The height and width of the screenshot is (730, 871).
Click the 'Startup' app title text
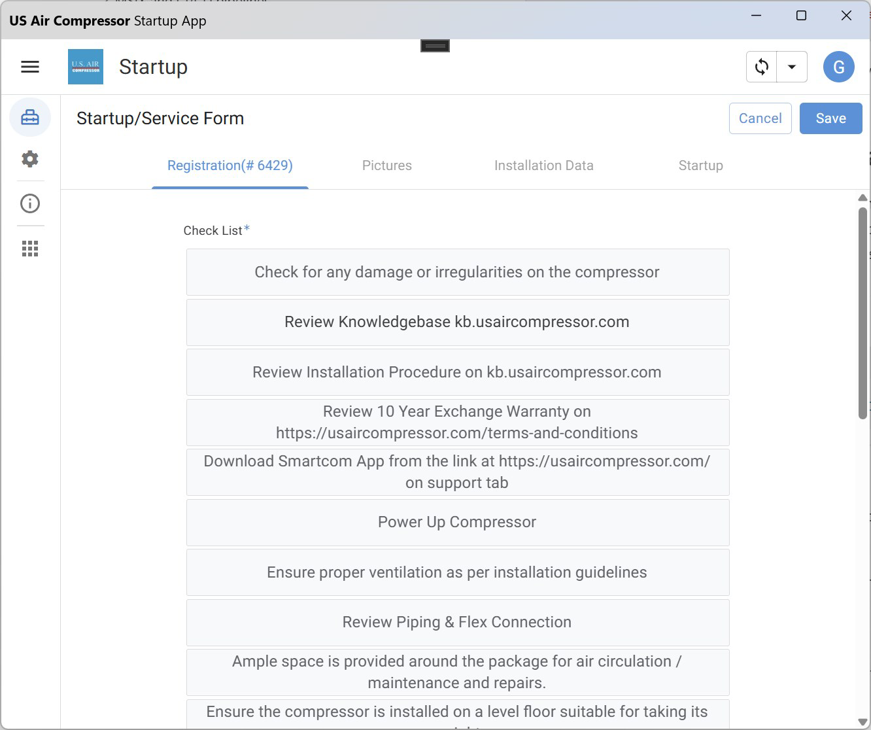[x=153, y=67]
